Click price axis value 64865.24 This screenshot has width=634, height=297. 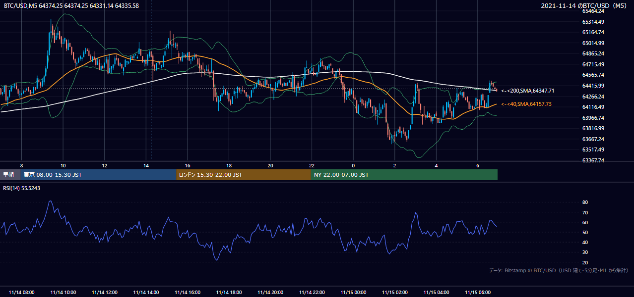pos(593,53)
